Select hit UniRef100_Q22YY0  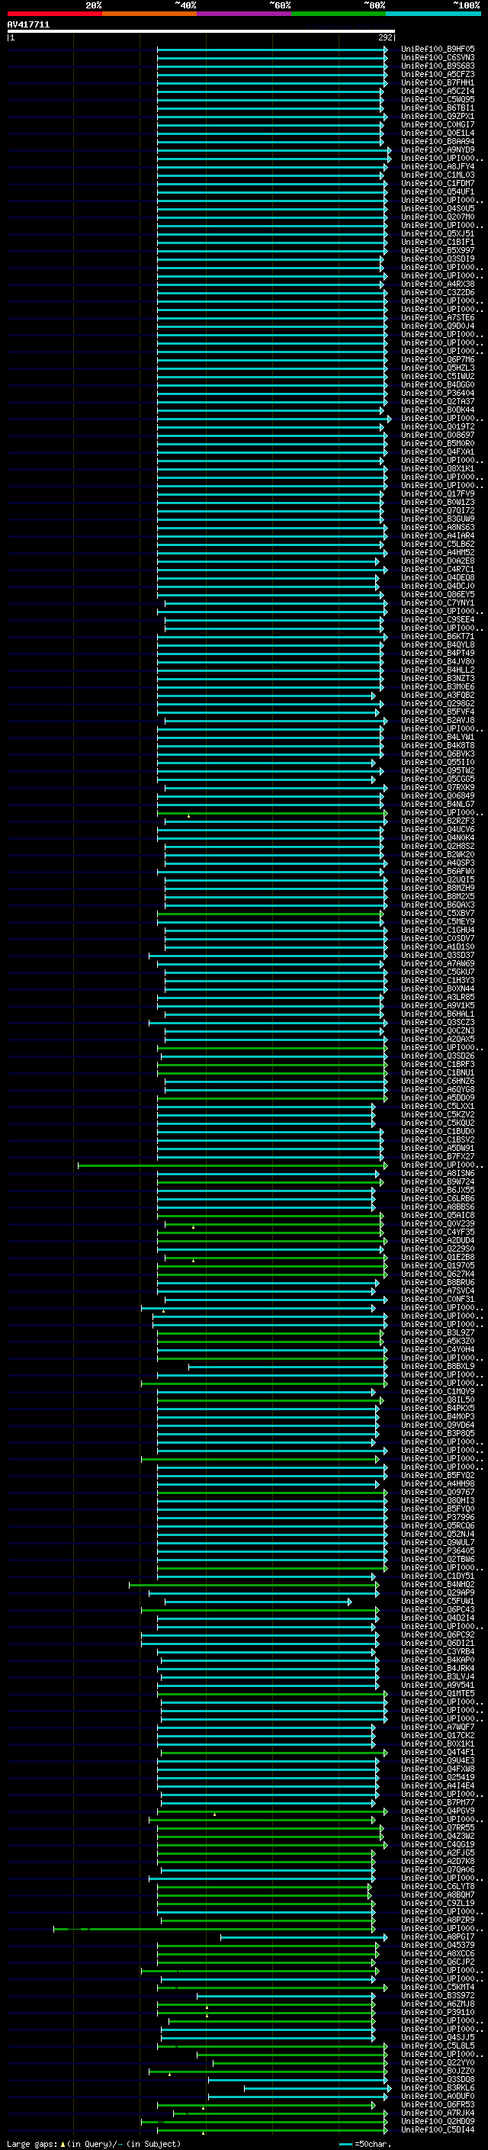pos(438,2063)
